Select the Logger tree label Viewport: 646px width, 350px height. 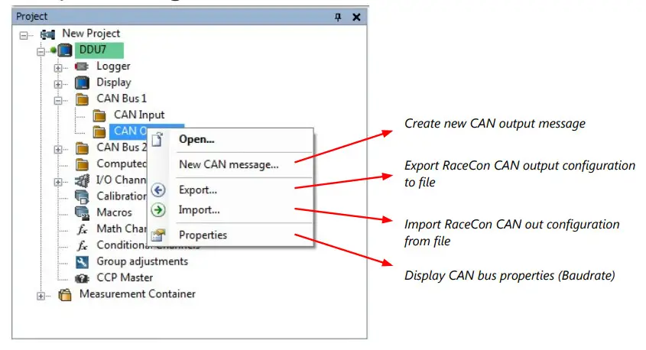click(113, 66)
